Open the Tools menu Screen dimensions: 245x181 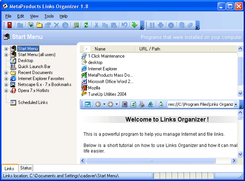point(49,16)
